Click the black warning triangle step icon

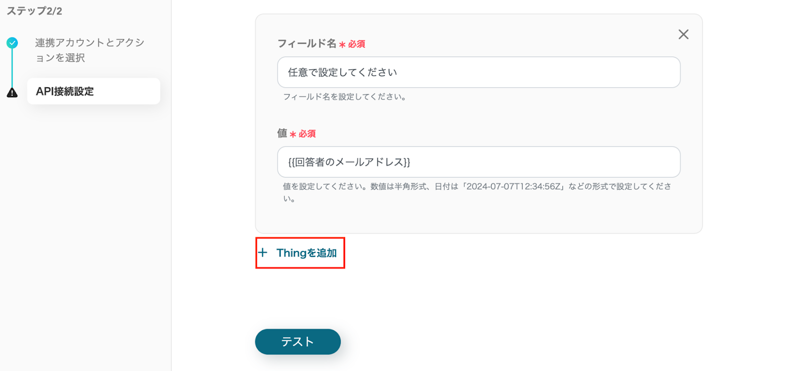point(12,93)
